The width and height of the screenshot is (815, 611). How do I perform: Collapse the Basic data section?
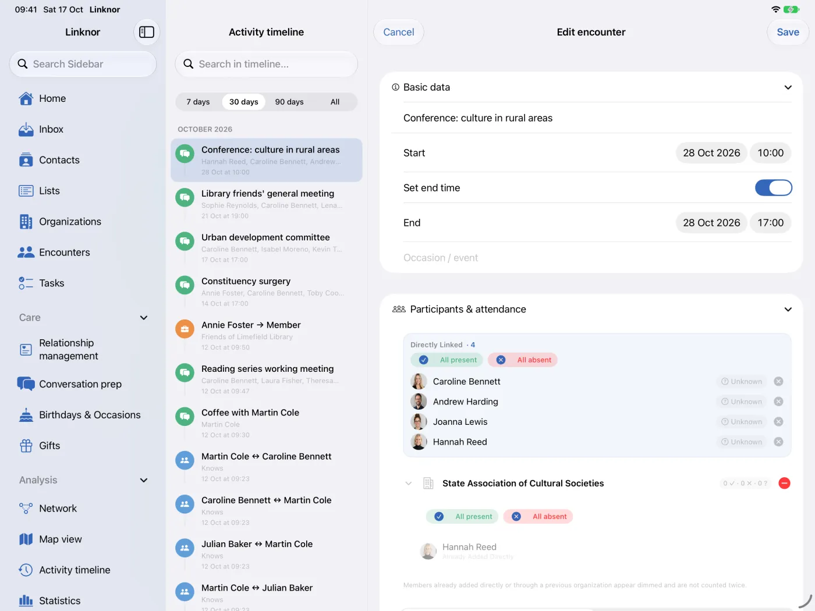click(788, 87)
